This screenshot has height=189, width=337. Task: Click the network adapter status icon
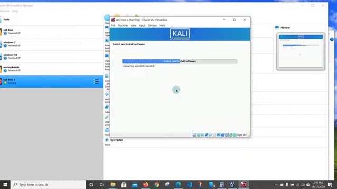[x=206, y=135]
